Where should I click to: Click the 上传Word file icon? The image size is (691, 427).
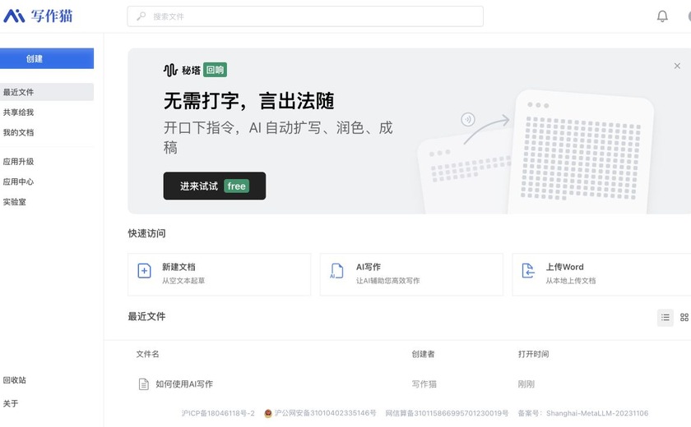click(x=528, y=271)
